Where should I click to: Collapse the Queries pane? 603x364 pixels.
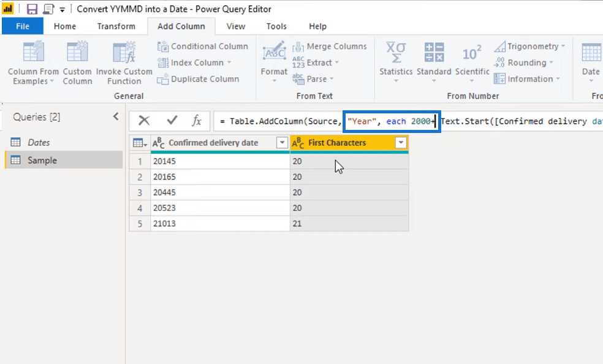click(x=116, y=116)
